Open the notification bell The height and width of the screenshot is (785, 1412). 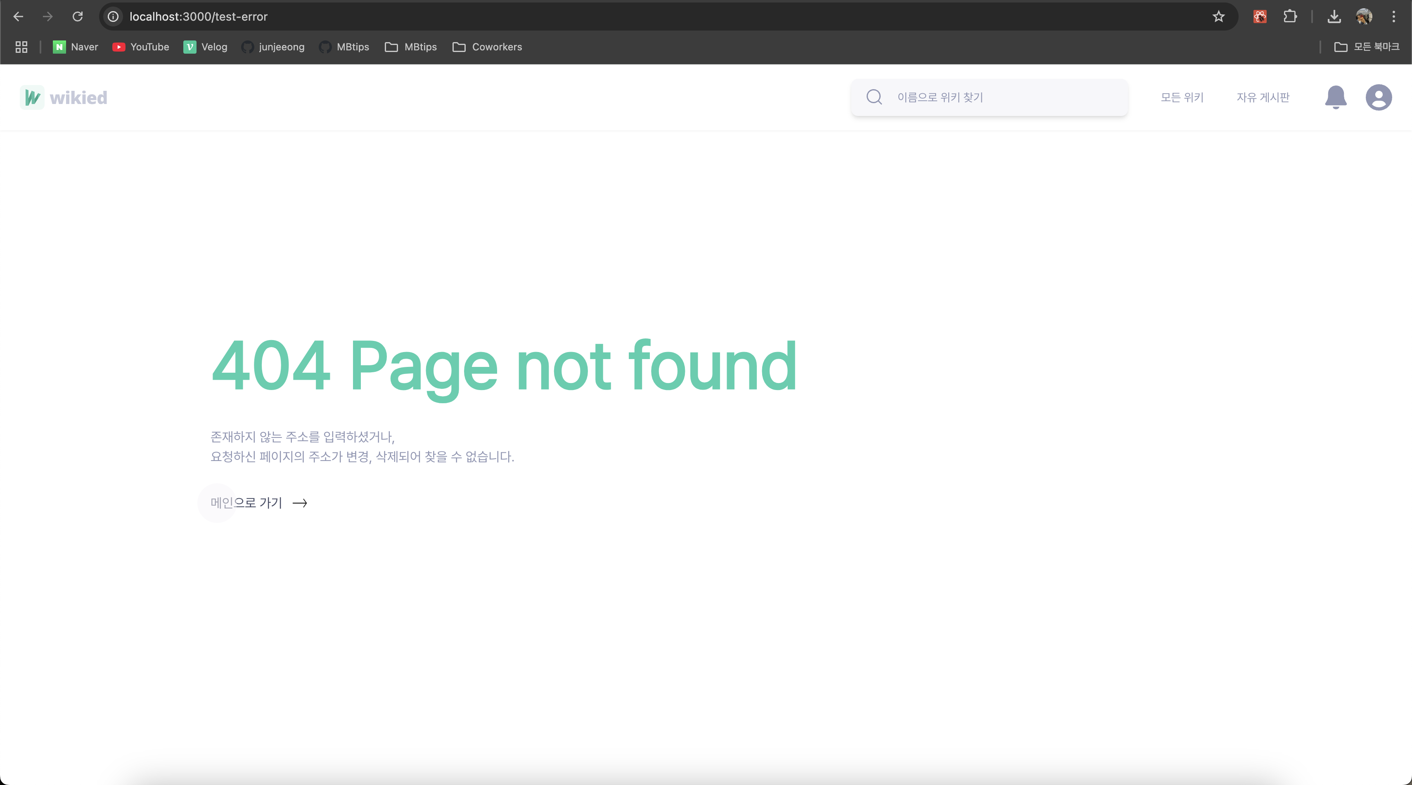coord(1336,97)
